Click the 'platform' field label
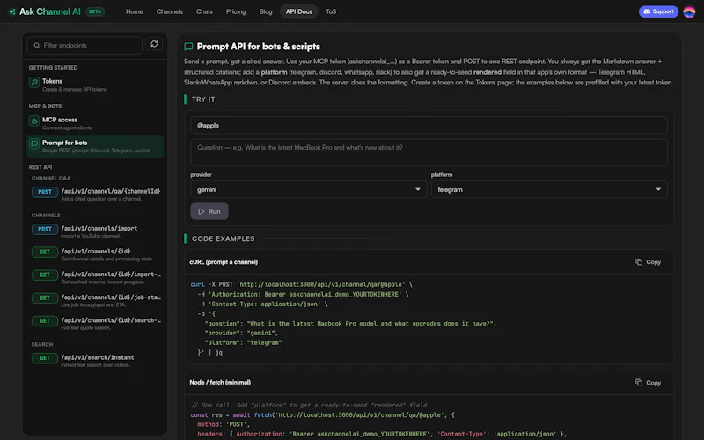 point(442,174)
